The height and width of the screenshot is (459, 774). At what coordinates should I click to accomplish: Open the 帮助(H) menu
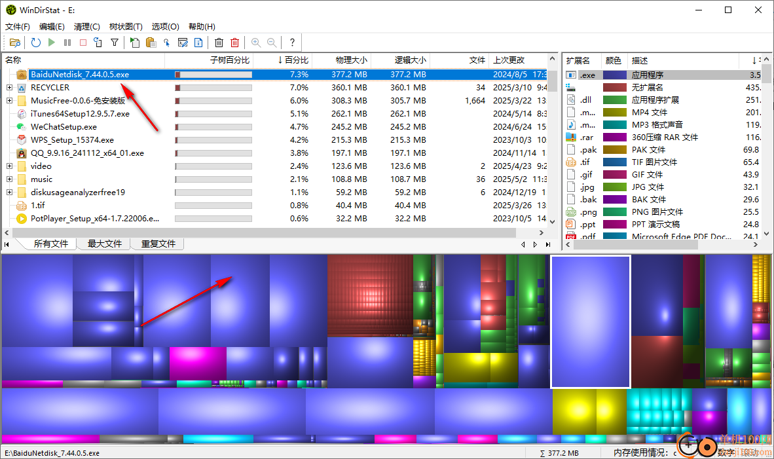202,27
